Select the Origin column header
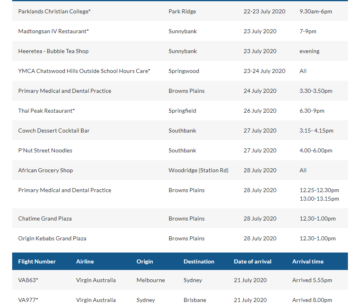 pyautogui.click(x=145, y=261)
